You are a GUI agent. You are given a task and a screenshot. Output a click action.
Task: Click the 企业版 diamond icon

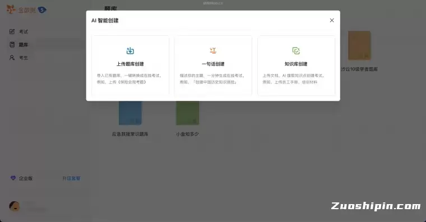tap(13, 178)
